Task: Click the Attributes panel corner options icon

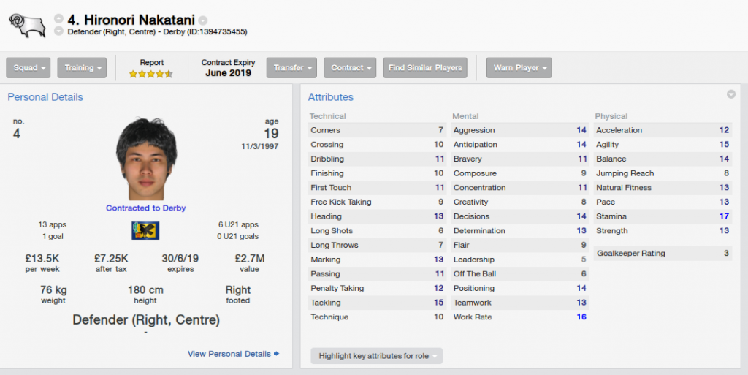Action: 730,94
